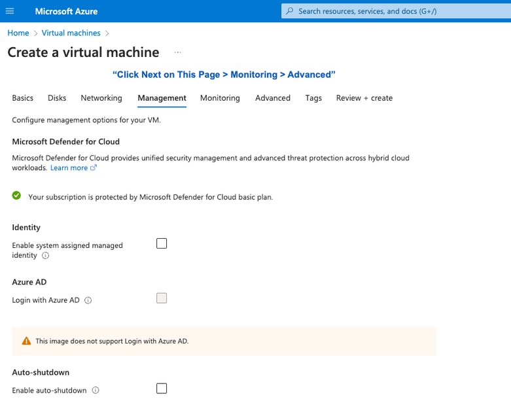The image size is (511, 401).
Task: Click info icon next to Login with Azure AD
Action: (88, 300)
